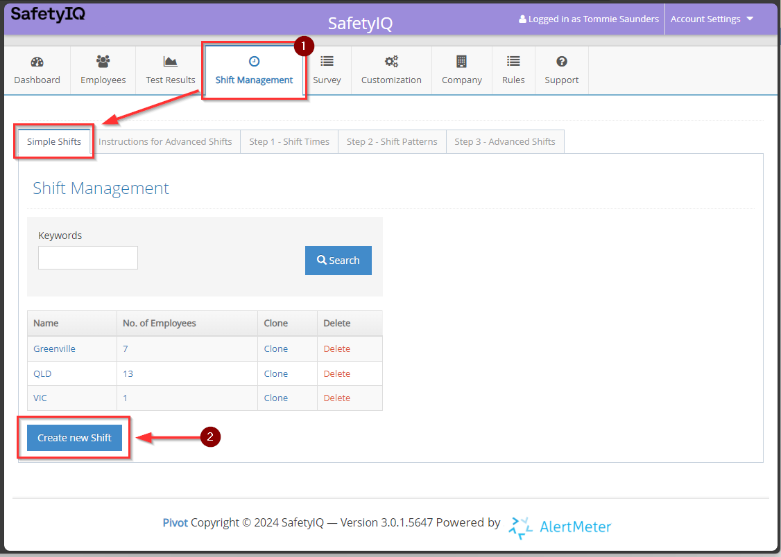
Task: Click the Search button
Action: (338, 260)
